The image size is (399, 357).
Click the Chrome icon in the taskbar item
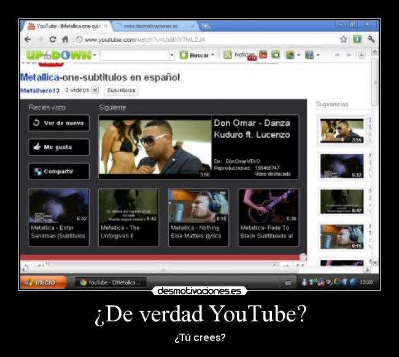(83, 283)
